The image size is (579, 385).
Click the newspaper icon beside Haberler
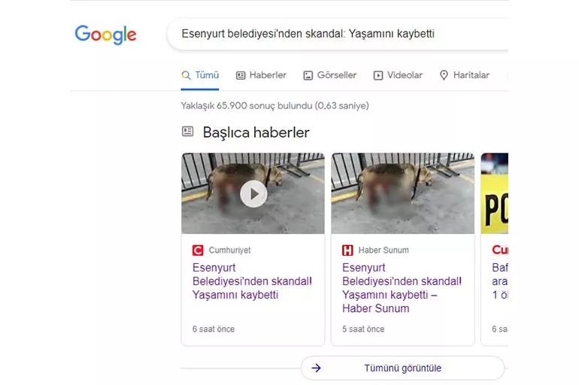coord(241,75)
